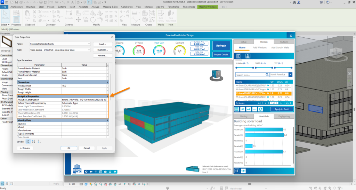Open the Architecture ribbon tab

[x=17, y=7]
